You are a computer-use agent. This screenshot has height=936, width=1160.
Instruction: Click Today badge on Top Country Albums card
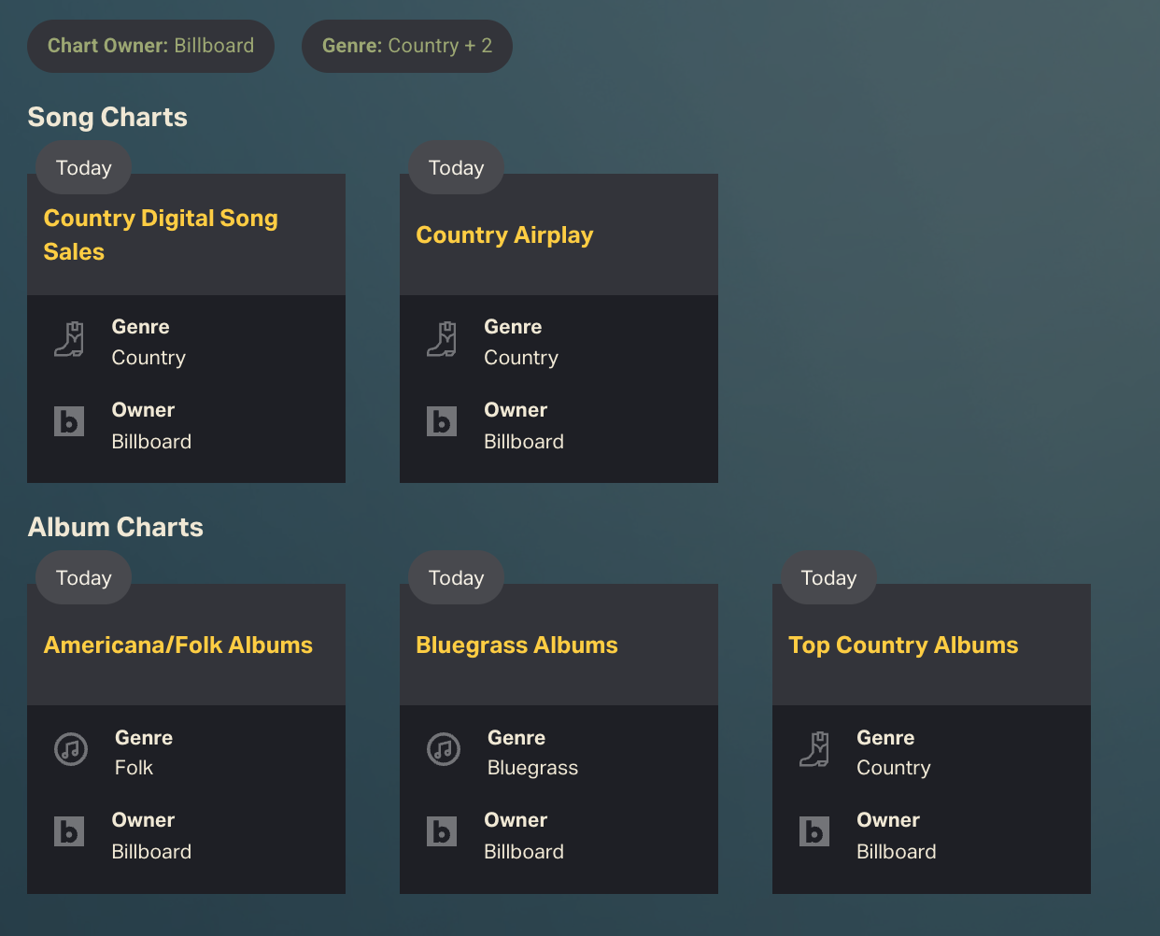click(x=828, y=578)
